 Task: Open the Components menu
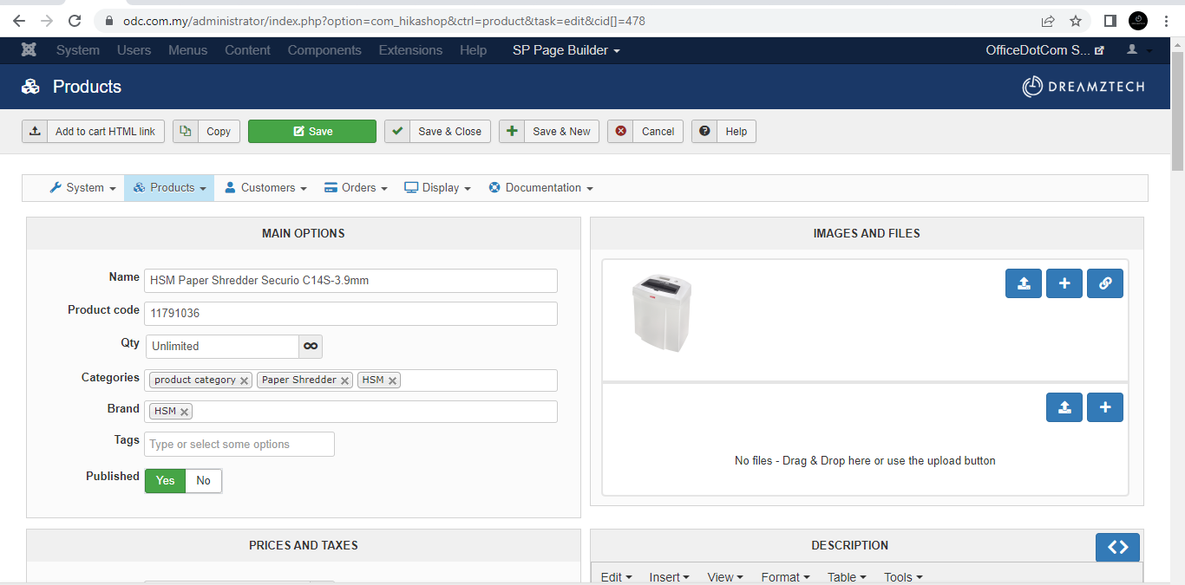tap(324, 50)
